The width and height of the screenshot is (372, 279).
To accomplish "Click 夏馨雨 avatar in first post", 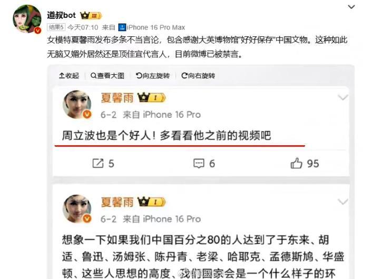I will point(77,104).
